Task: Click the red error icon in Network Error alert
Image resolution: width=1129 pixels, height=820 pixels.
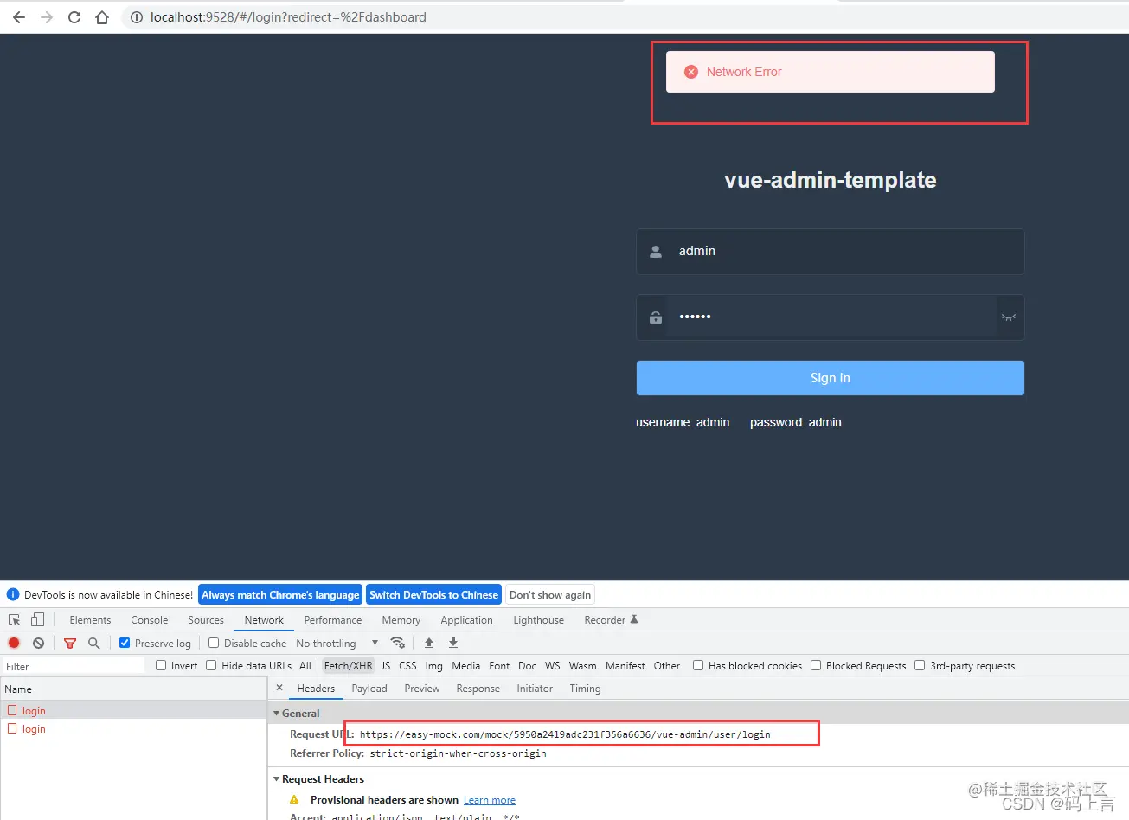Action: pos(691,72)
